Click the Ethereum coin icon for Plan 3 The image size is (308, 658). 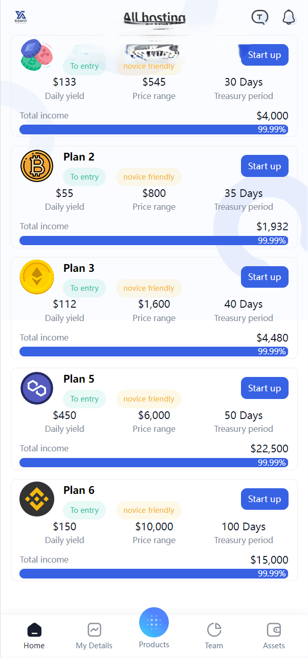(x=37, y=277)
